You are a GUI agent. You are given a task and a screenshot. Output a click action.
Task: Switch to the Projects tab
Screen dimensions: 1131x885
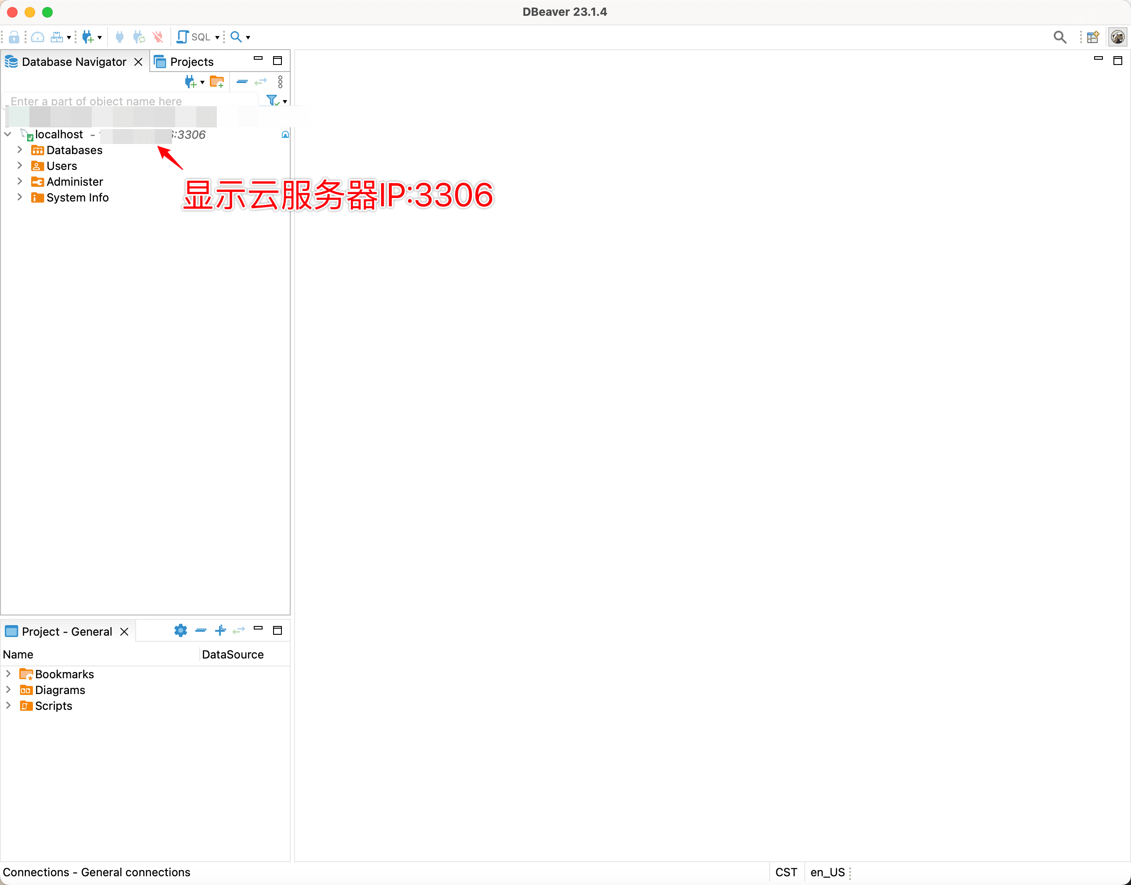pyautogui.click(x=191, y=61)
